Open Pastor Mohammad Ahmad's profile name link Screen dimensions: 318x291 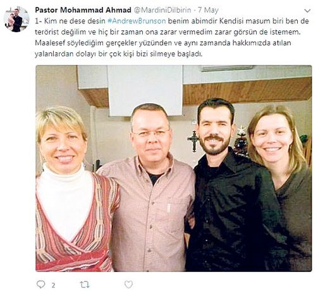pos(83,10)
